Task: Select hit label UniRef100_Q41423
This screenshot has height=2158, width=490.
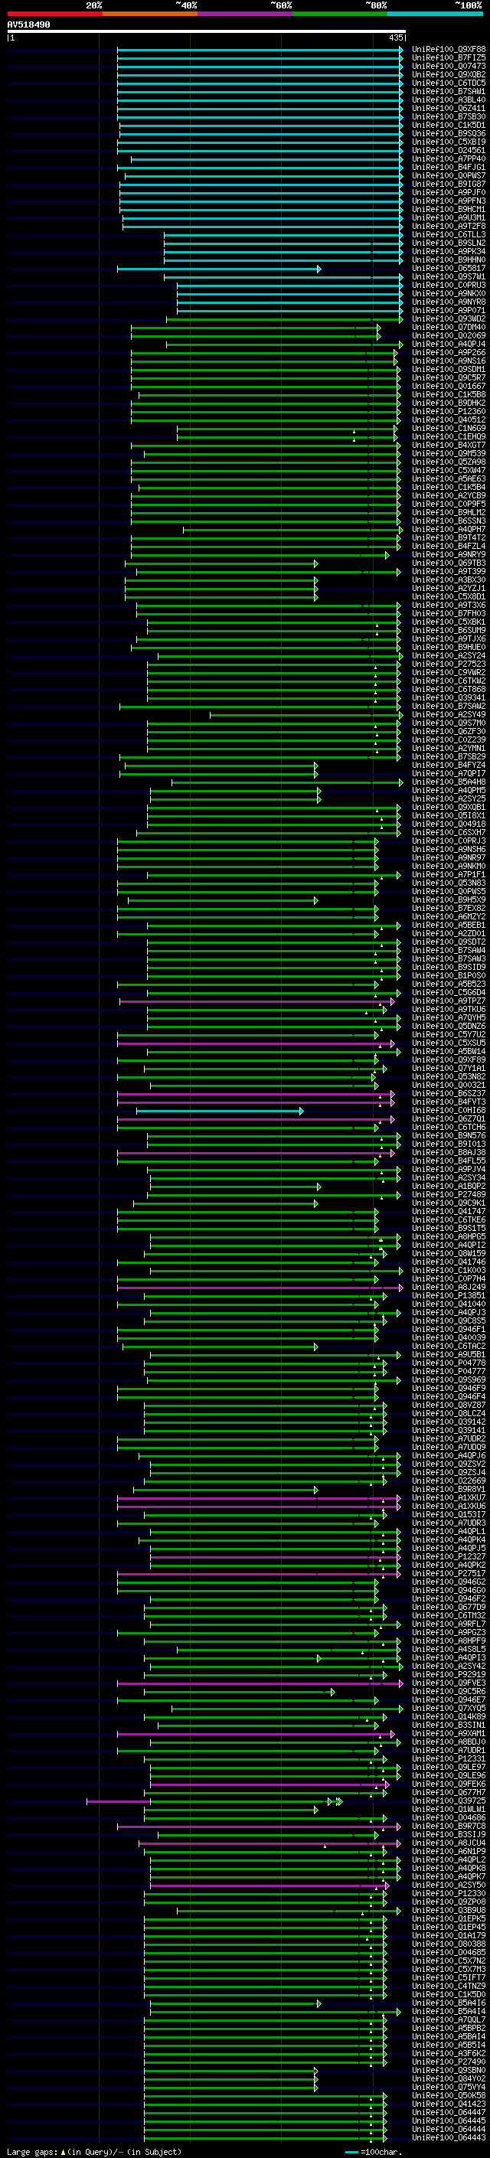Action: coord(449,2104)
